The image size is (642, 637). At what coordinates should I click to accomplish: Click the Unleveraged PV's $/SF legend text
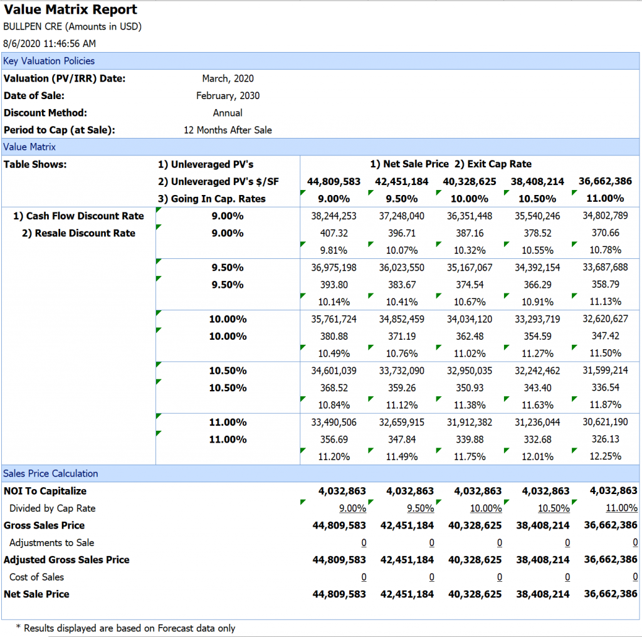218,182
